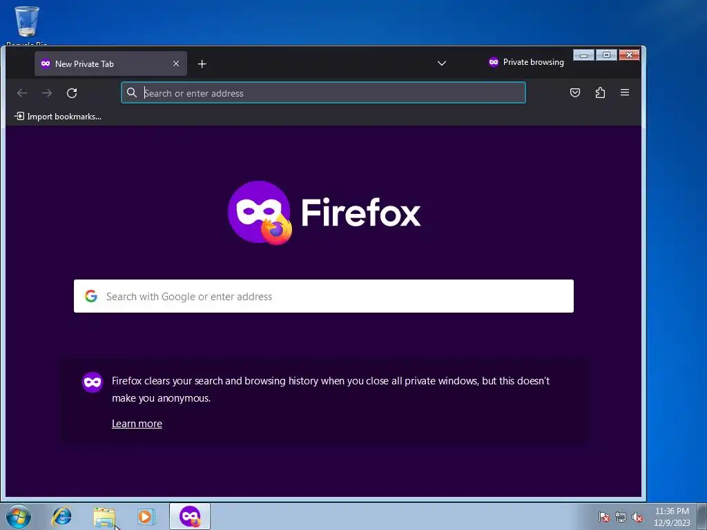Go forward using the forward arrow

[x=47, y=93]
